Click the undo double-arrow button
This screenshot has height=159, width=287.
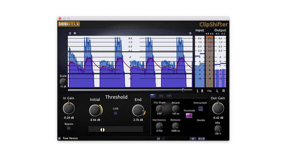[158, 139]
